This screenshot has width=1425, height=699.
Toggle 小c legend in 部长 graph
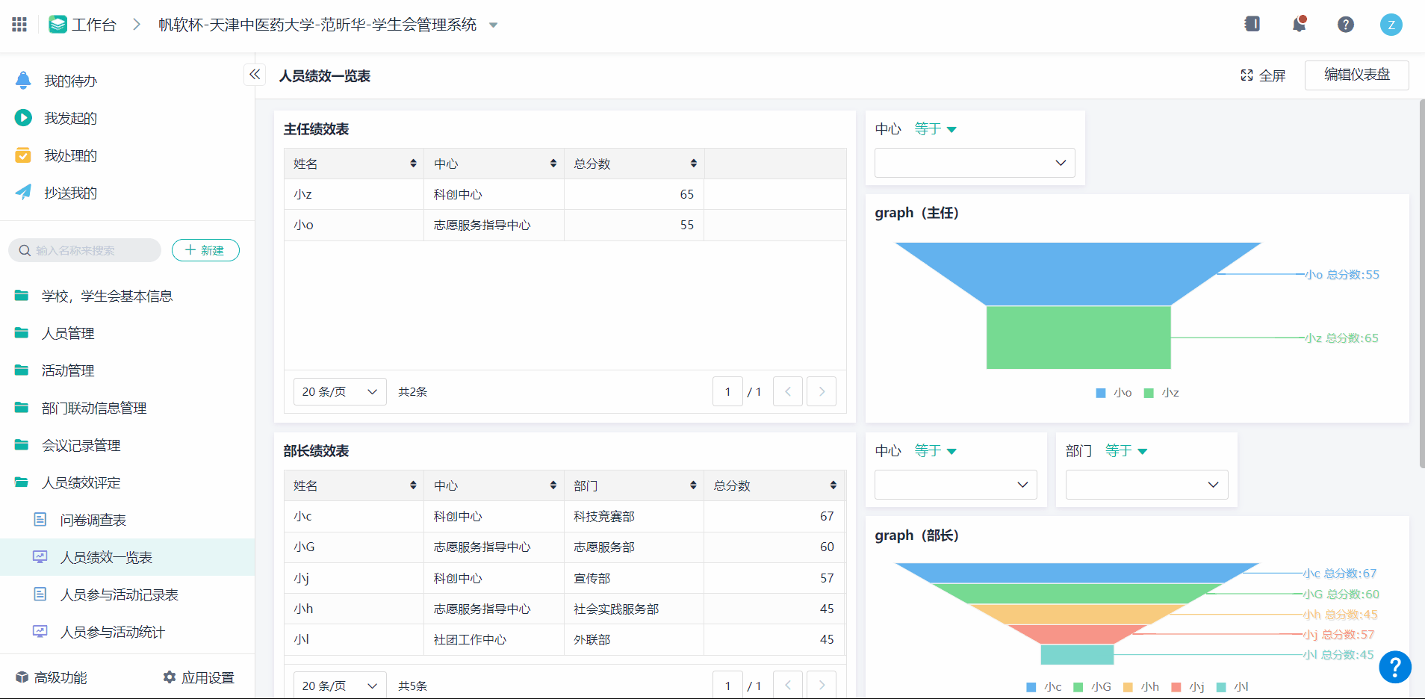[1044, 687]
